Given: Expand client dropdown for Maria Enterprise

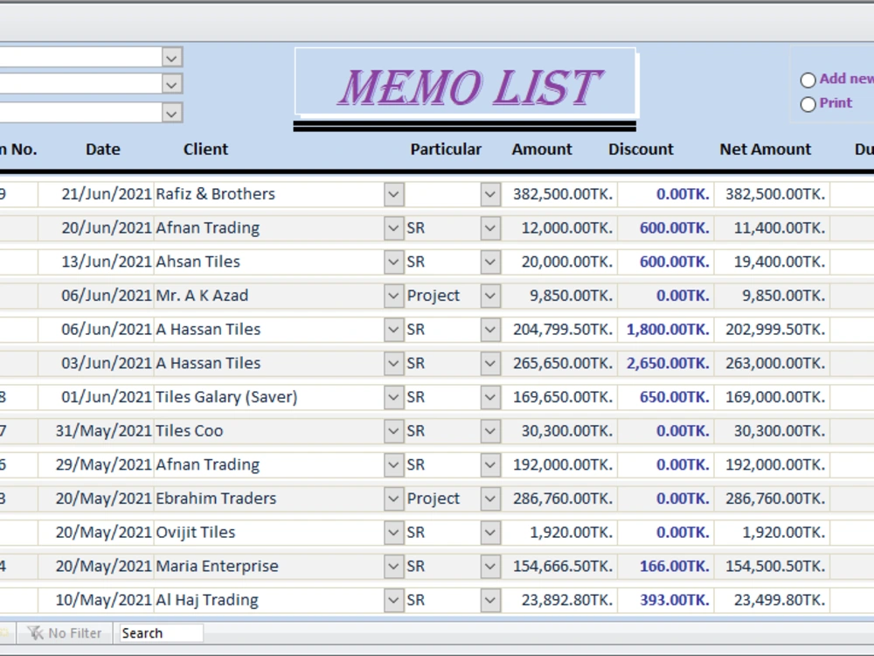Looking at the screenshot, I should pos(393,566).
